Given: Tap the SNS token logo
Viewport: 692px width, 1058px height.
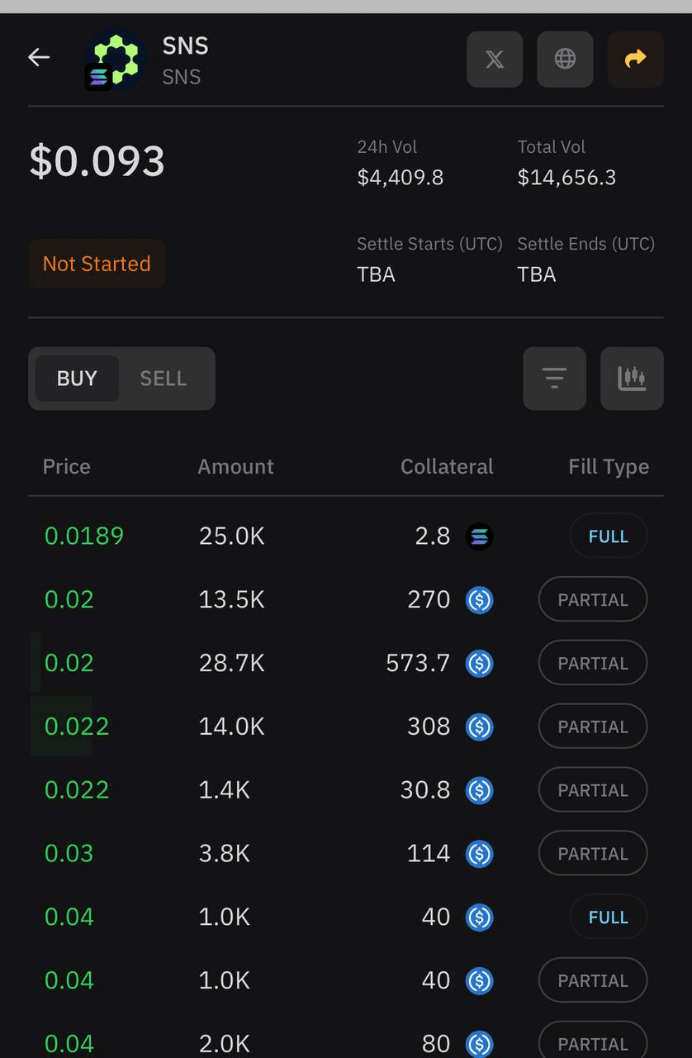Looking at the screenshot, I should coord(115,60).
